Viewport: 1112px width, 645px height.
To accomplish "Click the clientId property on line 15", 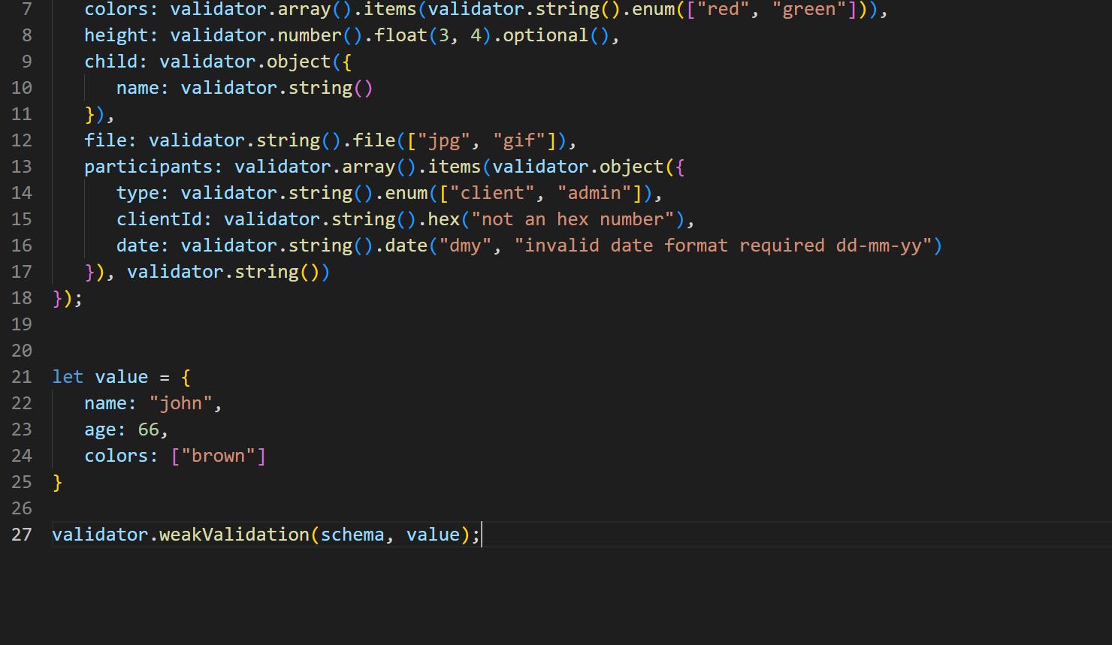I will [159, 219].
